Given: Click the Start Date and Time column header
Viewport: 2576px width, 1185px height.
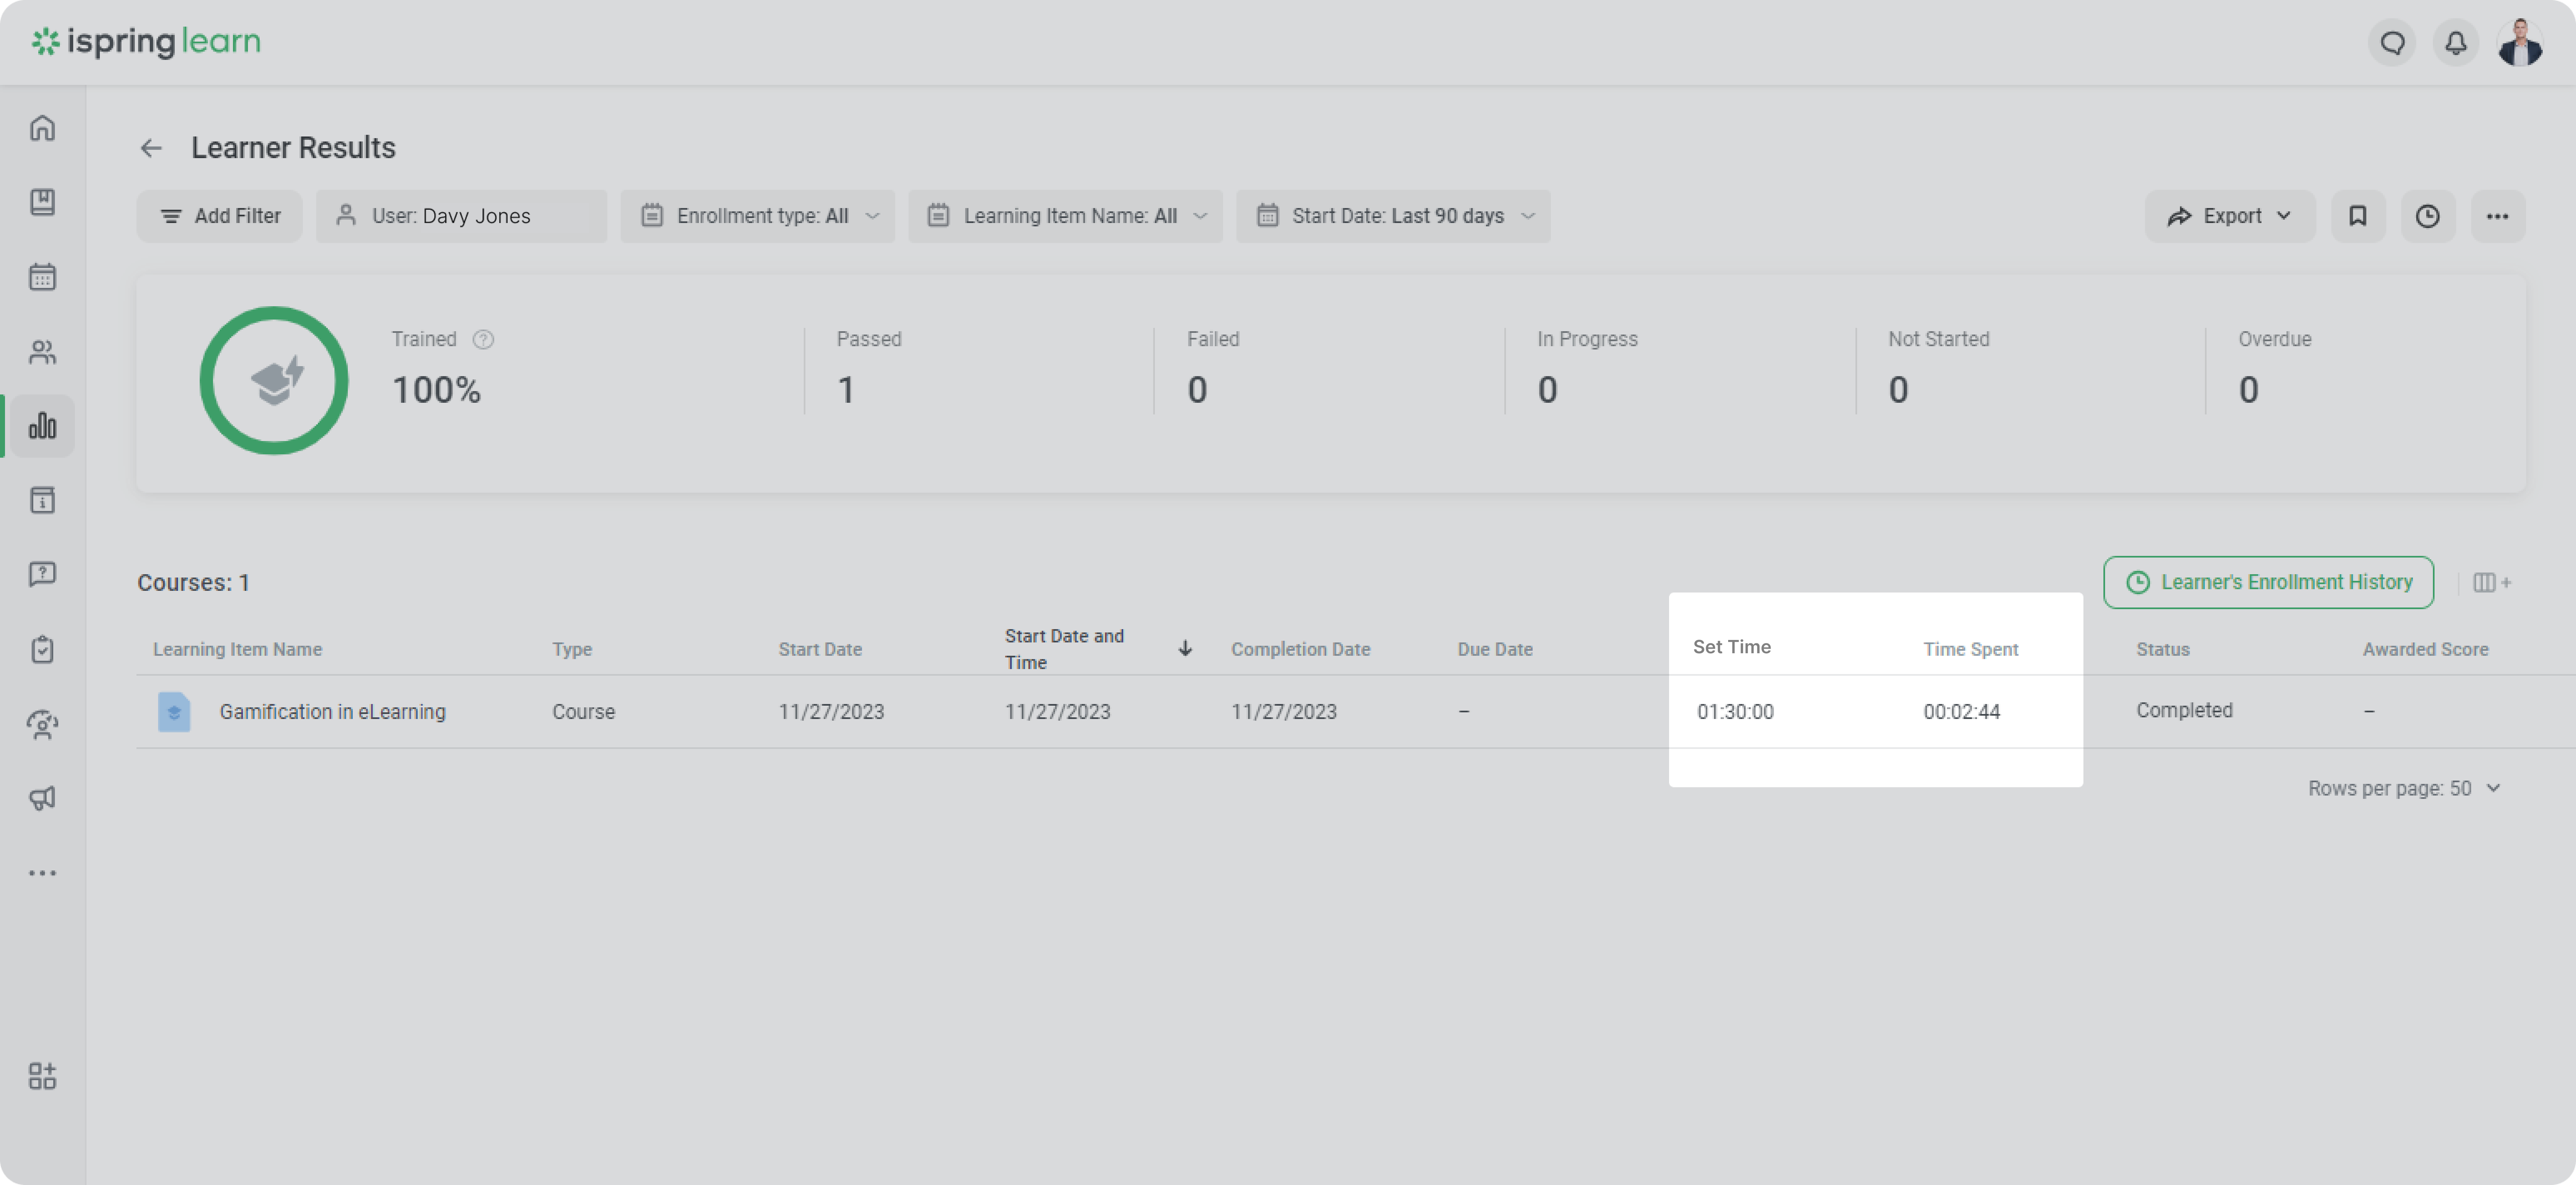Looking at the screenshot, I should [1064, 649].
